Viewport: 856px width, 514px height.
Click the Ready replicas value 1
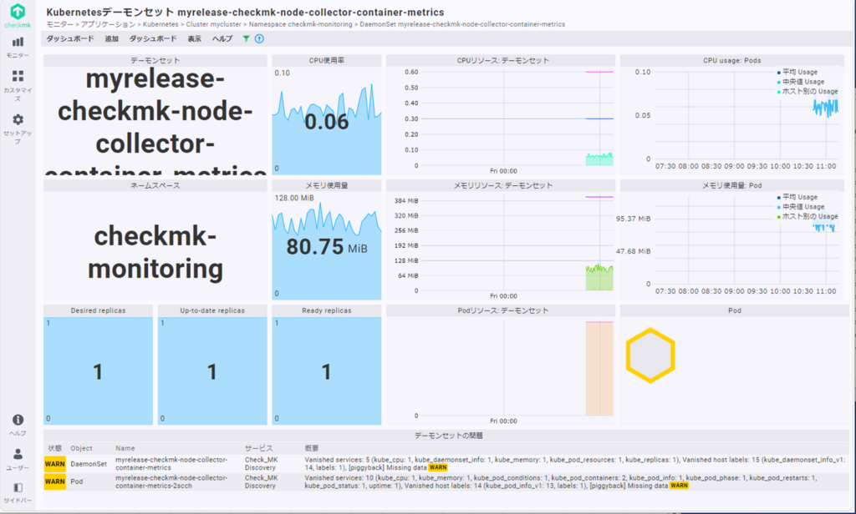coord(326,372)
